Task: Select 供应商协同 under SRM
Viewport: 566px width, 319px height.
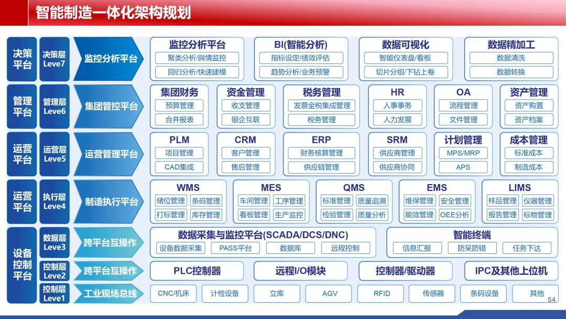Action: 397,167
